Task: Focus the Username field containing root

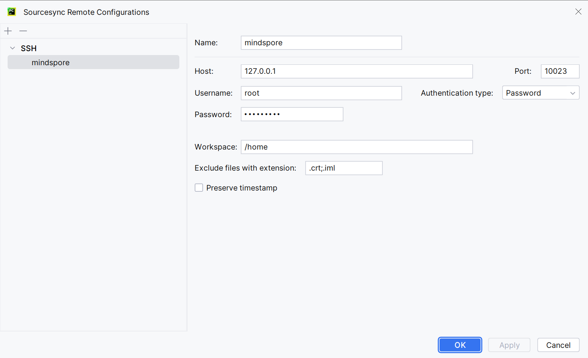Action: coord(321,93)
